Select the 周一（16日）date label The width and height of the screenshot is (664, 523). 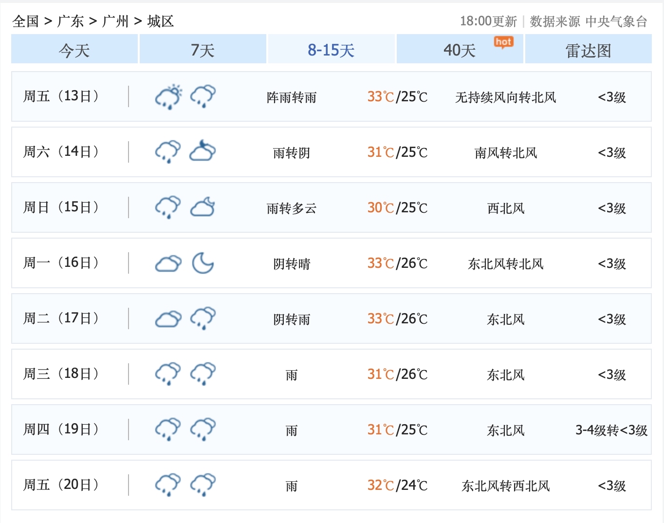pos(61,263)
